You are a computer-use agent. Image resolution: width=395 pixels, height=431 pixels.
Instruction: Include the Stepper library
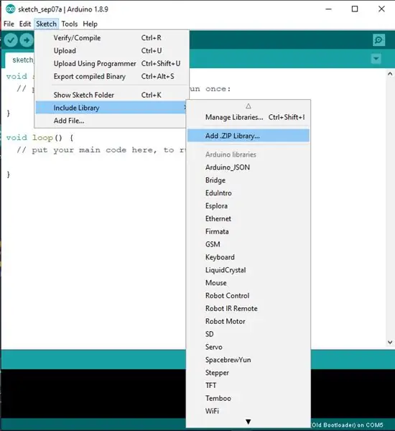coord(248,373)
